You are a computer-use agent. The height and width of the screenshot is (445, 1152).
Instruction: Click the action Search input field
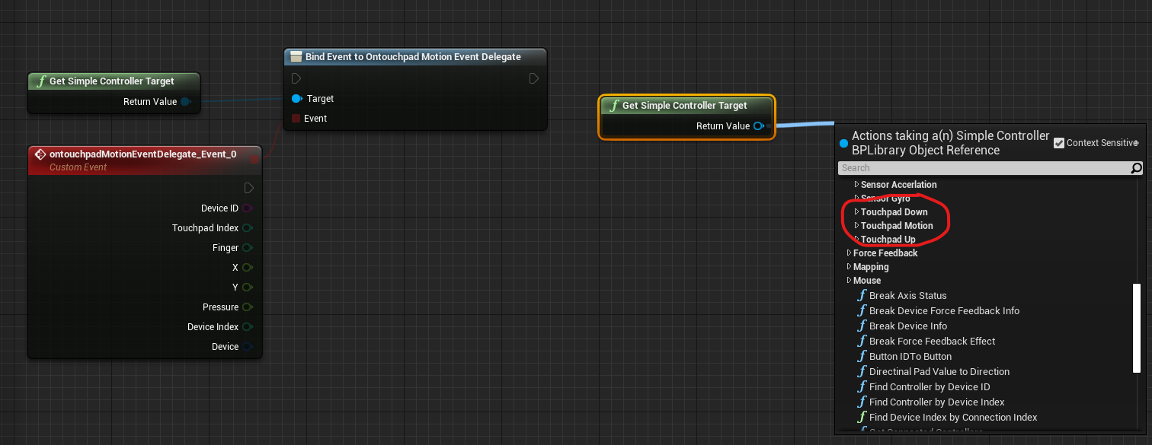(983, 168)
